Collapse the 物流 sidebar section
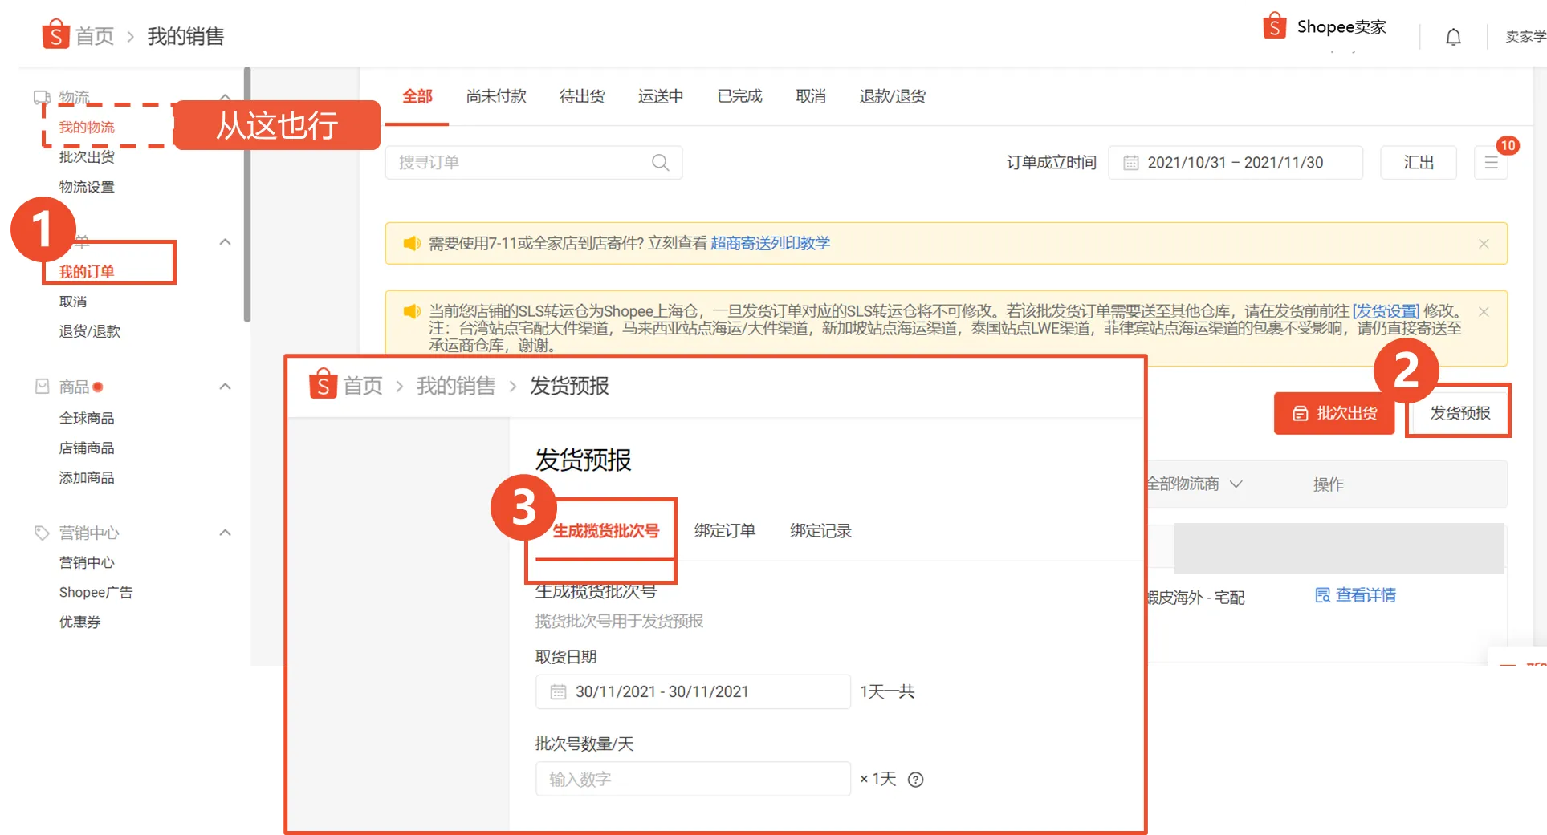This screenshot has width=1547, height=835. [x=225, y=96]
